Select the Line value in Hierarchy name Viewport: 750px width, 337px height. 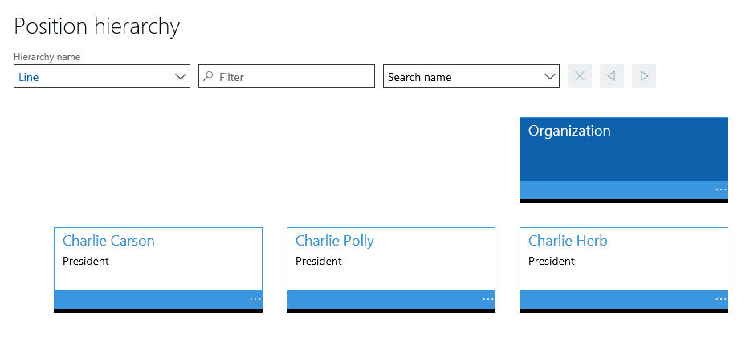click(29, 77)
